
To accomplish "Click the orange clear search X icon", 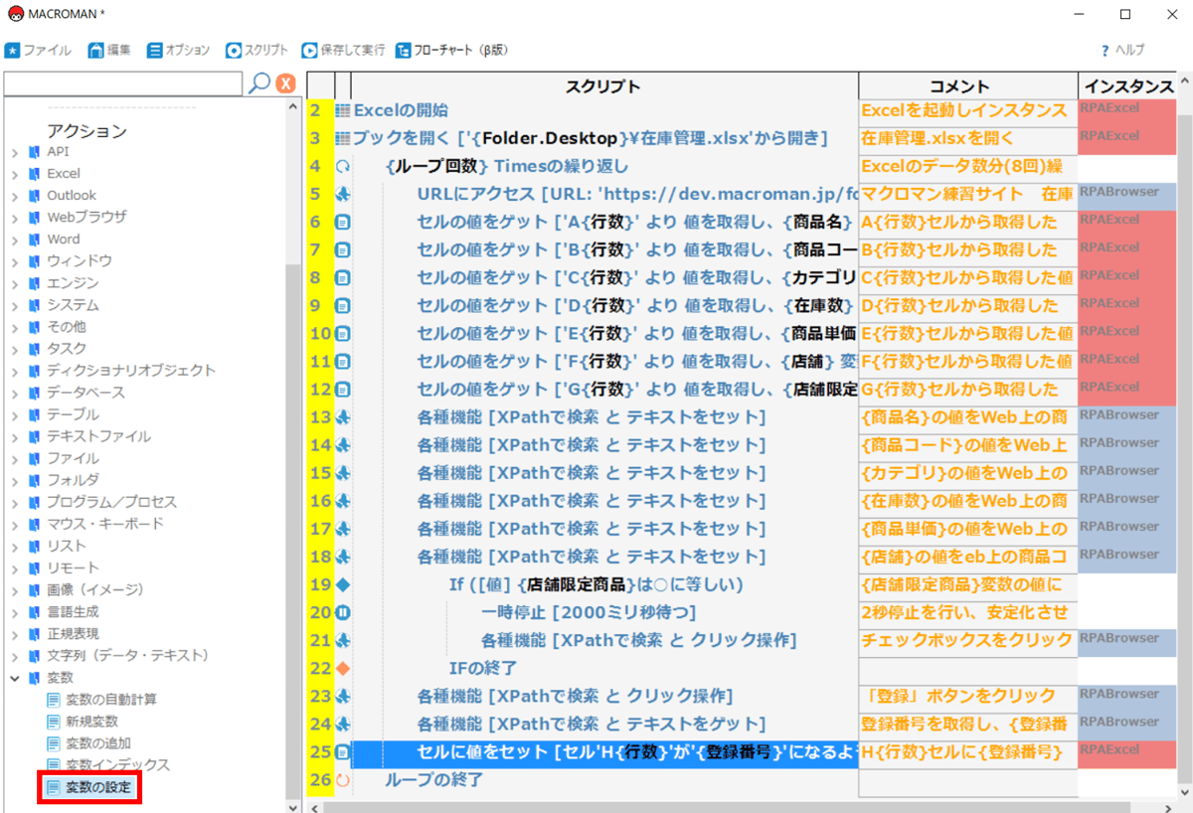I will (286, 83).
